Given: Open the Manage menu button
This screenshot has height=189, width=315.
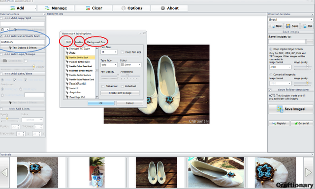Looking at the screenshot, I should click(56, 8).
